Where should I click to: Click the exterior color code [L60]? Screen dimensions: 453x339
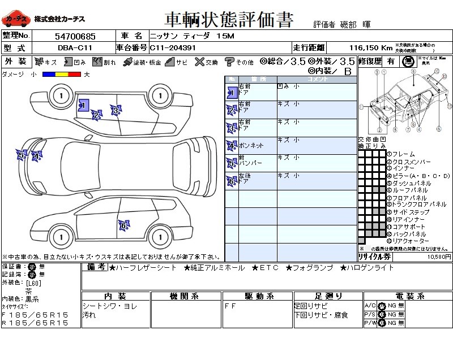(33, 284)
